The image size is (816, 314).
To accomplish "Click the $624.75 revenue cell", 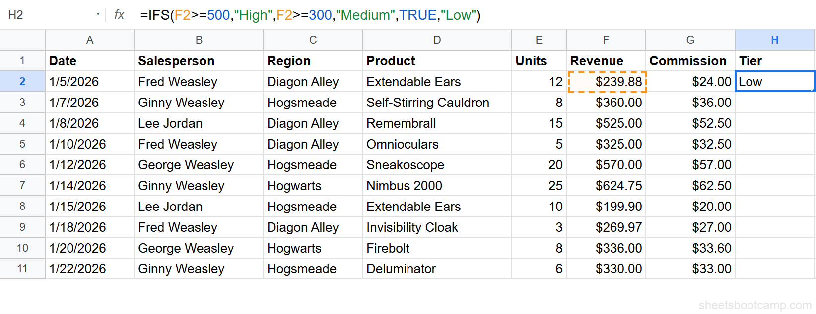I will point(606,186).
